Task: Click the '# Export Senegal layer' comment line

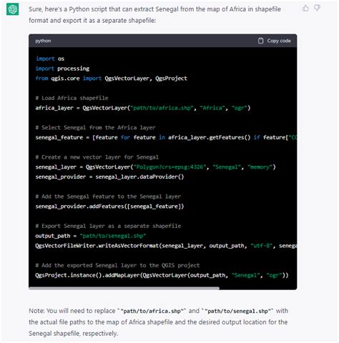Action: [x=108, y=226]
